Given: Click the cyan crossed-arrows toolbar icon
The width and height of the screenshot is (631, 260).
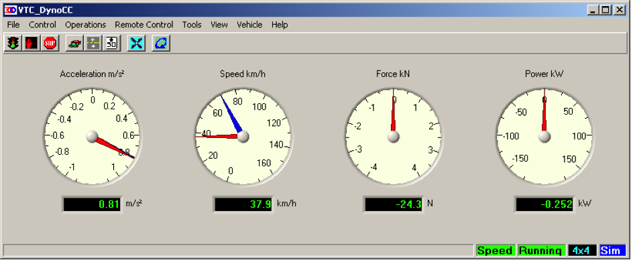Looking at the screenshot, I should 136,43.
